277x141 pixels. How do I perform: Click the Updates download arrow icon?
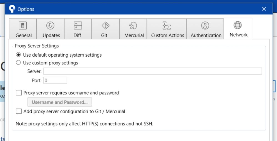coord(50,26)
